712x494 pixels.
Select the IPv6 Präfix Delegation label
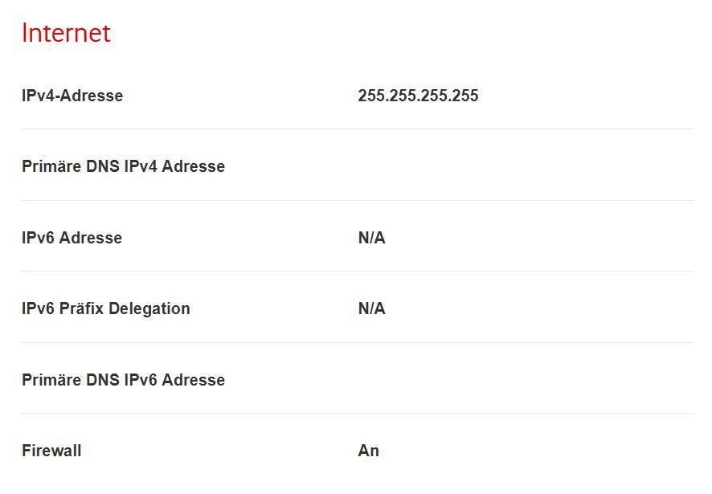pyautogui.click(x=105, y=308)
